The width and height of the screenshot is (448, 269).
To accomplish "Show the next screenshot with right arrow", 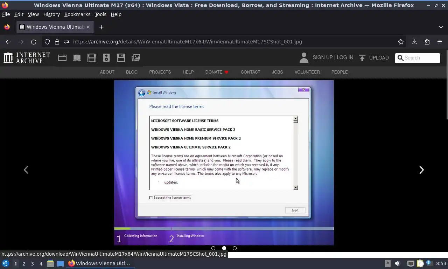I will click(x=421, y=170).
